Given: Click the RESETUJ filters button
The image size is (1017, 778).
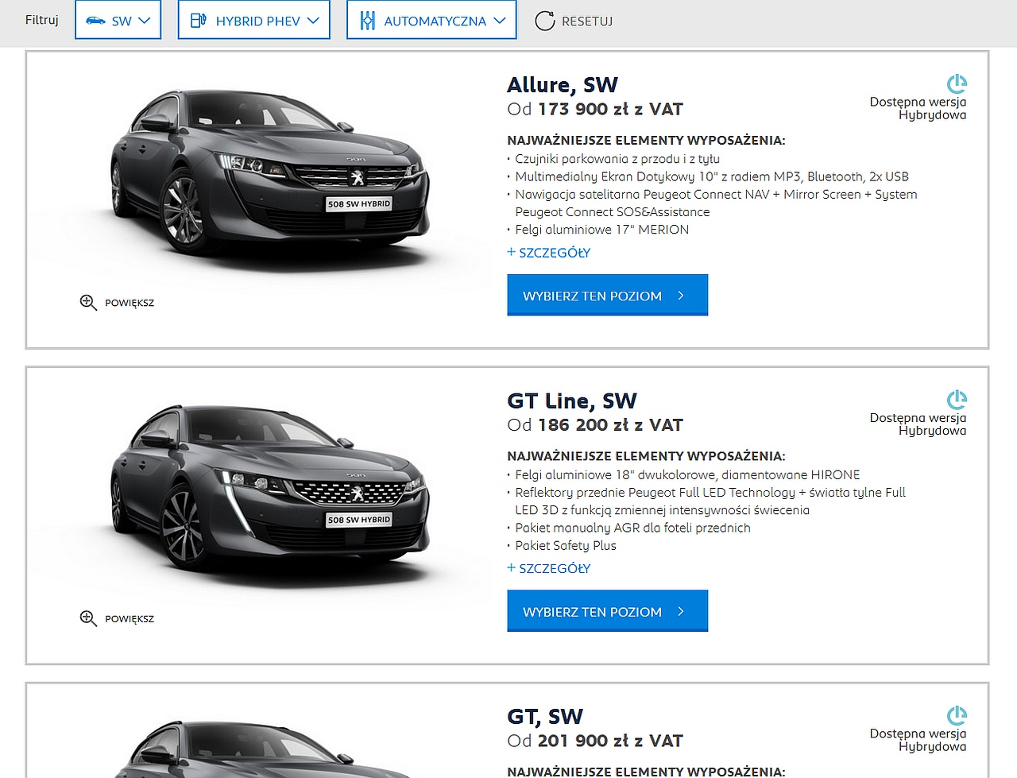Looking at the screenshot, I should coord(574,21).
